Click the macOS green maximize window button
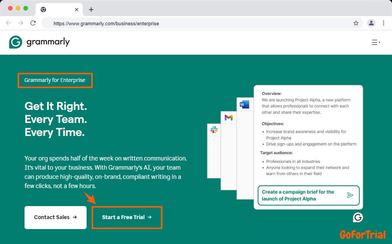Viewport: 392px width, 244px height. point(26,8)
